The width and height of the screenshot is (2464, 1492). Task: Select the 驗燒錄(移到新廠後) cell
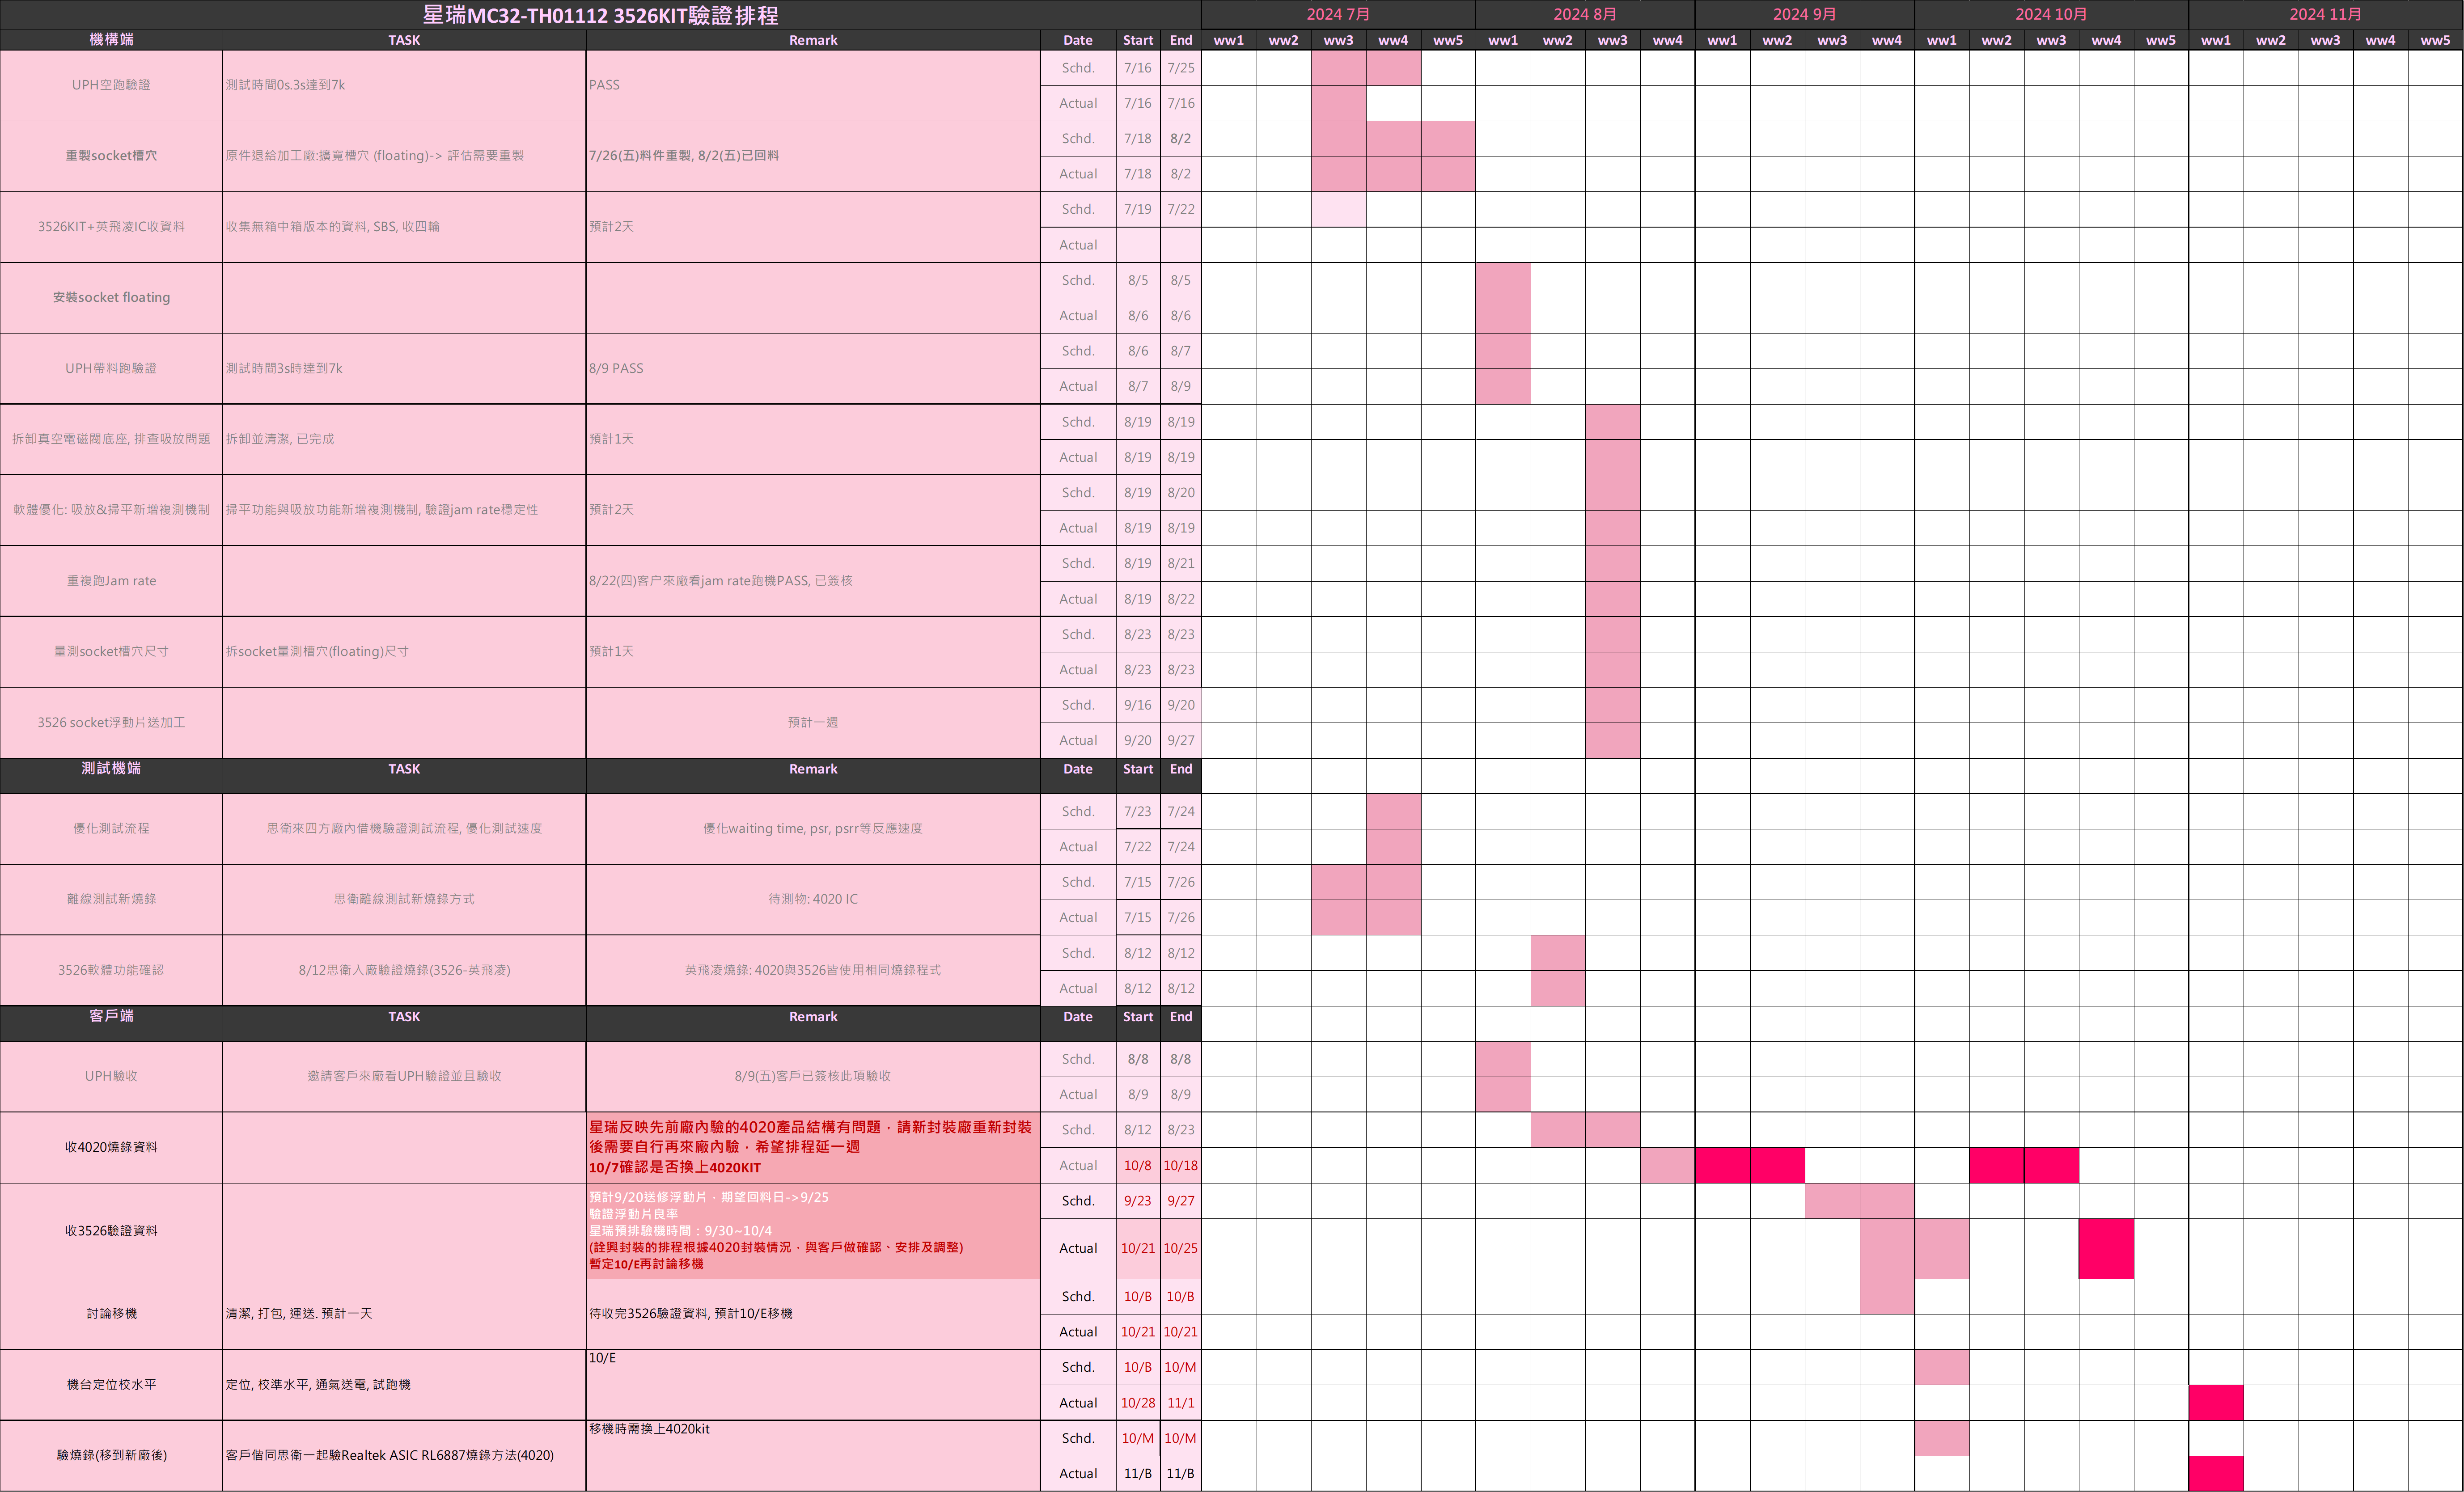[x=111, y=1456]
